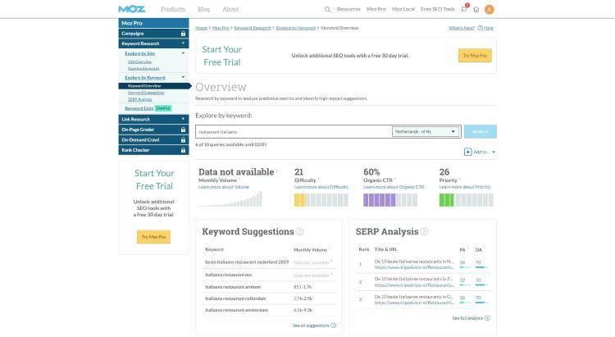Open the user avatar menu
Image resolution: width=615 pixels, height=337 pixels.
coord(489,9)
